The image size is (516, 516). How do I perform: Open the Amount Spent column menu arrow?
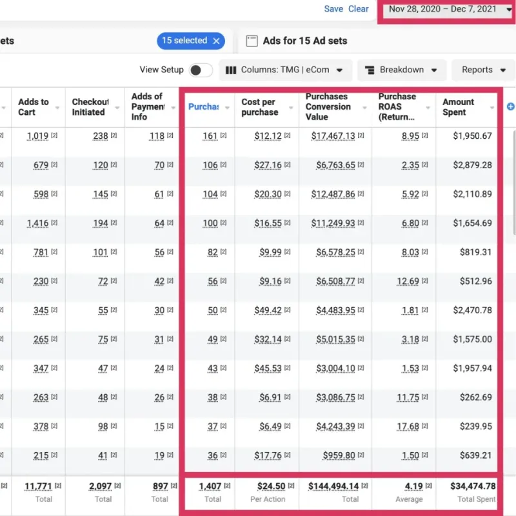pyautogui.click(x=492, y=108)
